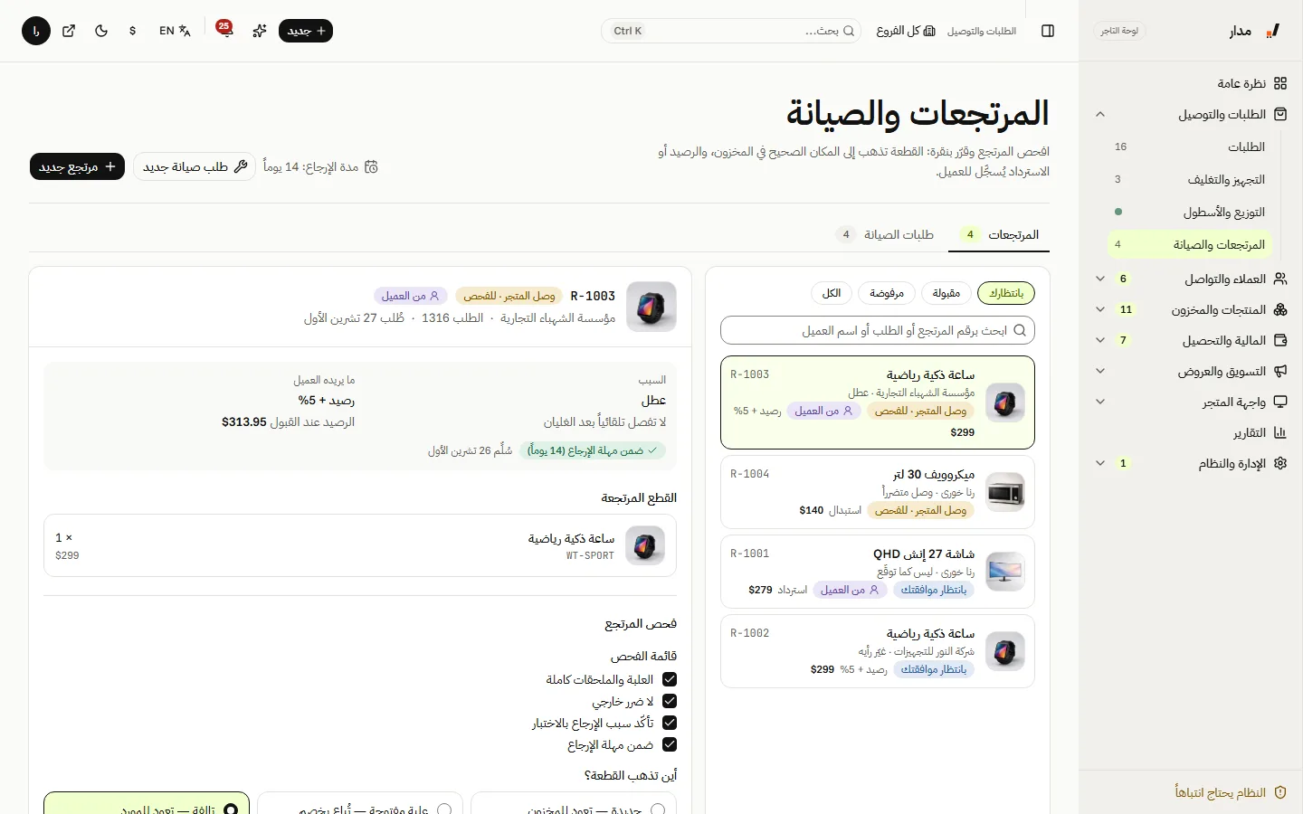The image size is (1303, 814).
Task: Switch to dark mode with the moon icon
Action: (101, 31)
